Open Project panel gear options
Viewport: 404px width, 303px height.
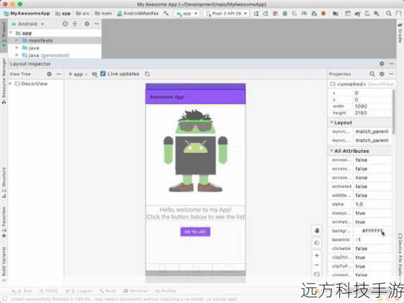87,24
